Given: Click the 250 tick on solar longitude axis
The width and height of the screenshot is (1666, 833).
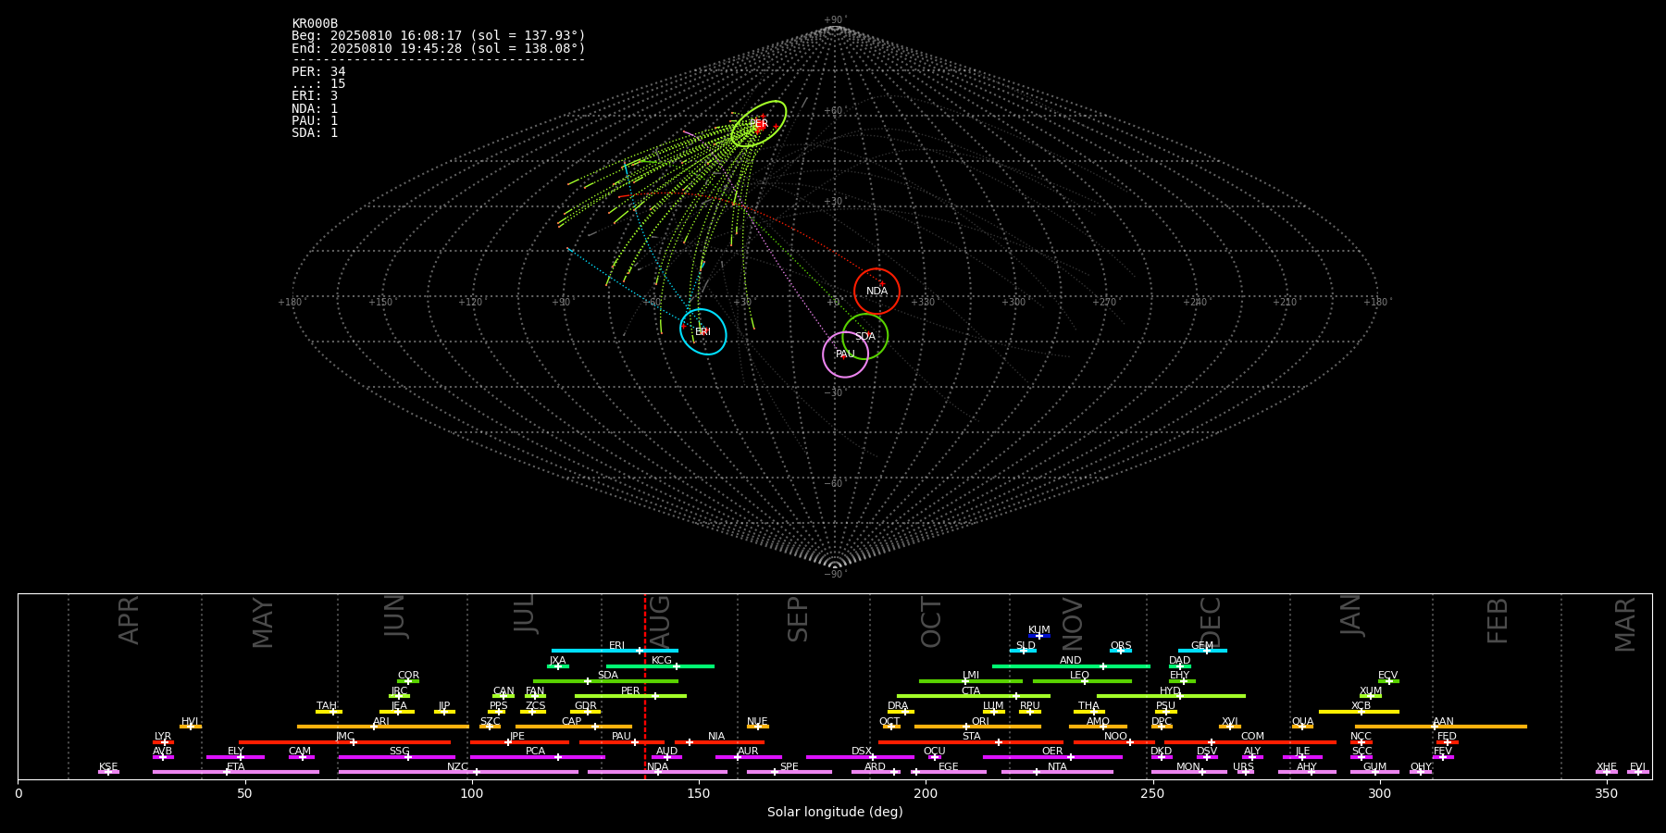Looking at the screenshot, I should (1152, 793).
